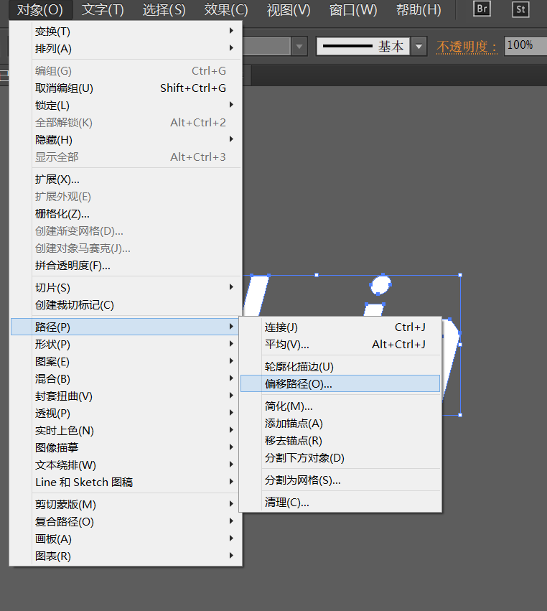
Task: Choose 创建裁切标记(C) menu item
Action: pyautogui.click(x=126, y=304)
